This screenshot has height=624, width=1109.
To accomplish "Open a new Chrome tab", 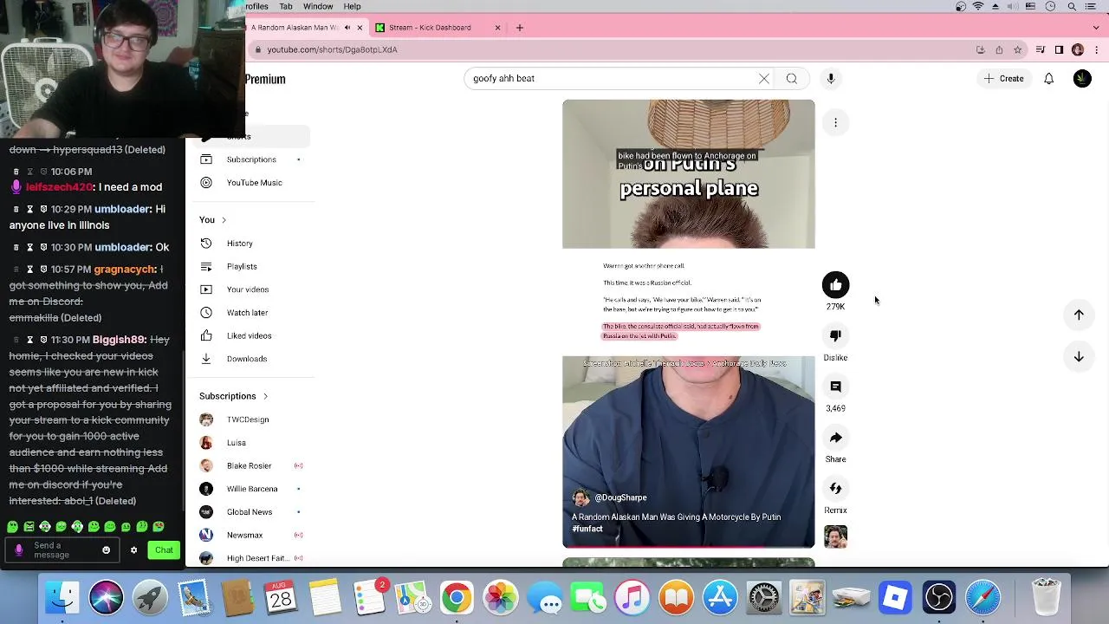I will (520, 28).
